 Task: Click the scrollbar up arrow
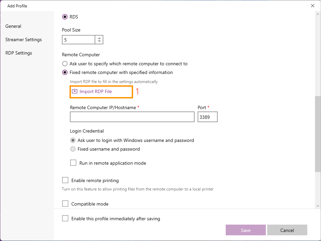pos(318,14)
